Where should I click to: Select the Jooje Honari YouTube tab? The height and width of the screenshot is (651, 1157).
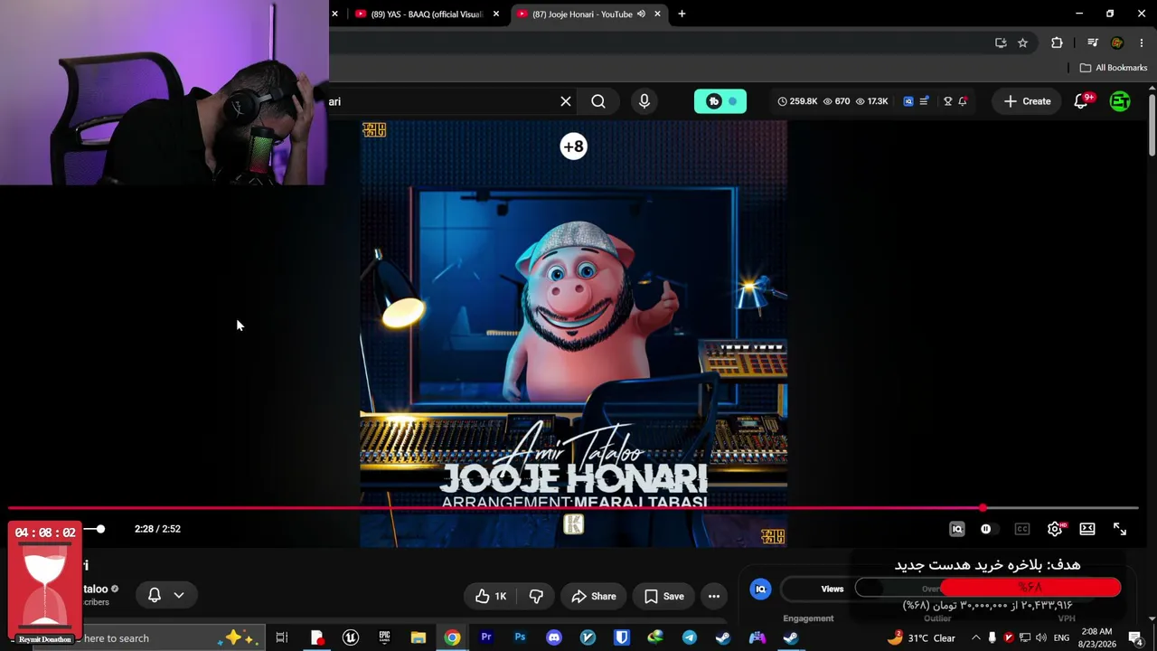point(581,14)
